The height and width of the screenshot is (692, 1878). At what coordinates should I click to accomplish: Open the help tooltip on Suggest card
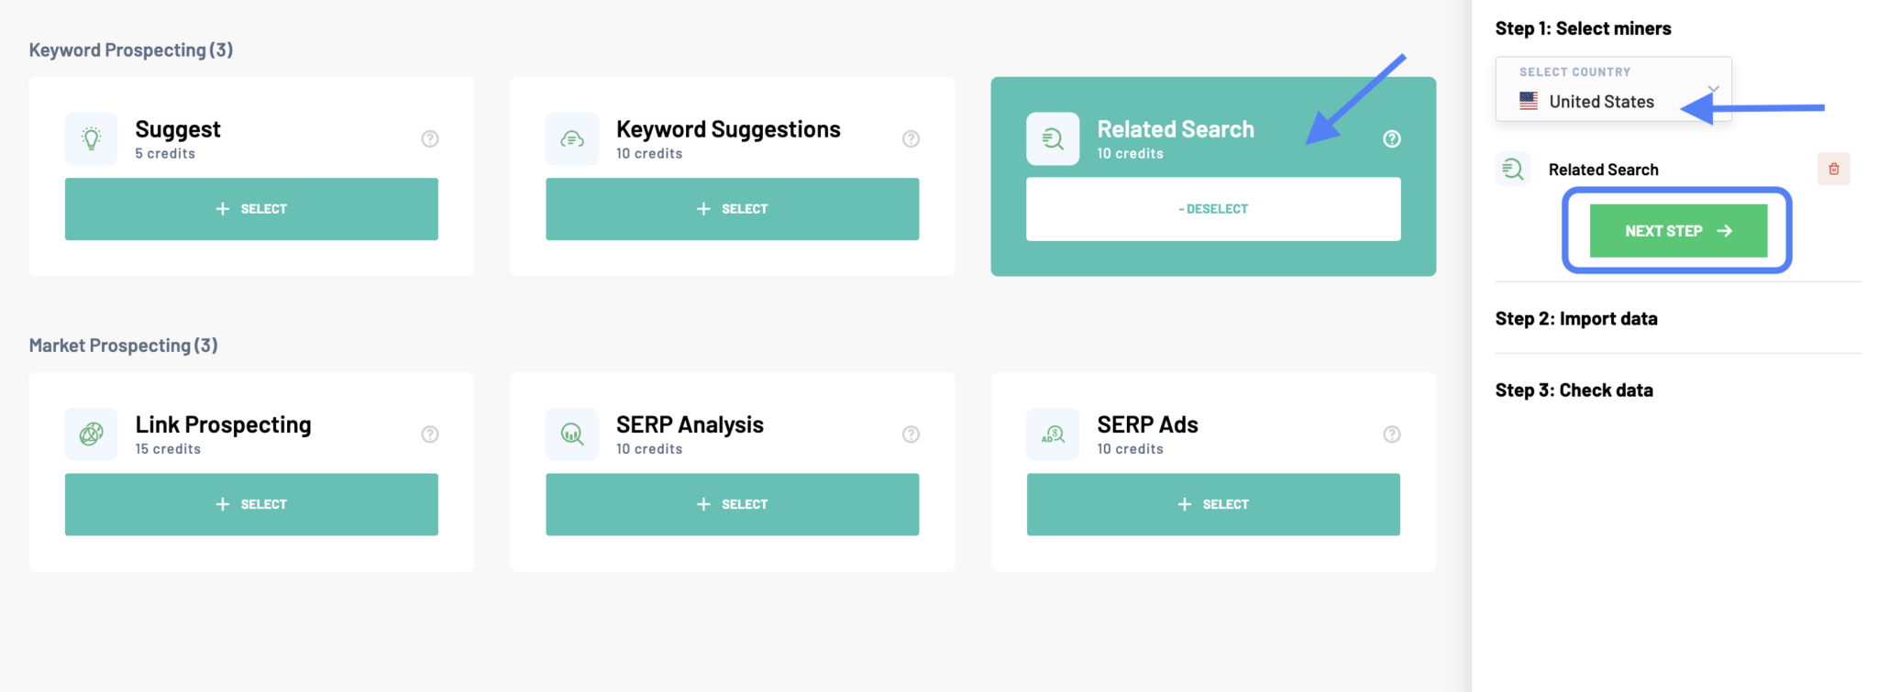click(429, 138)
